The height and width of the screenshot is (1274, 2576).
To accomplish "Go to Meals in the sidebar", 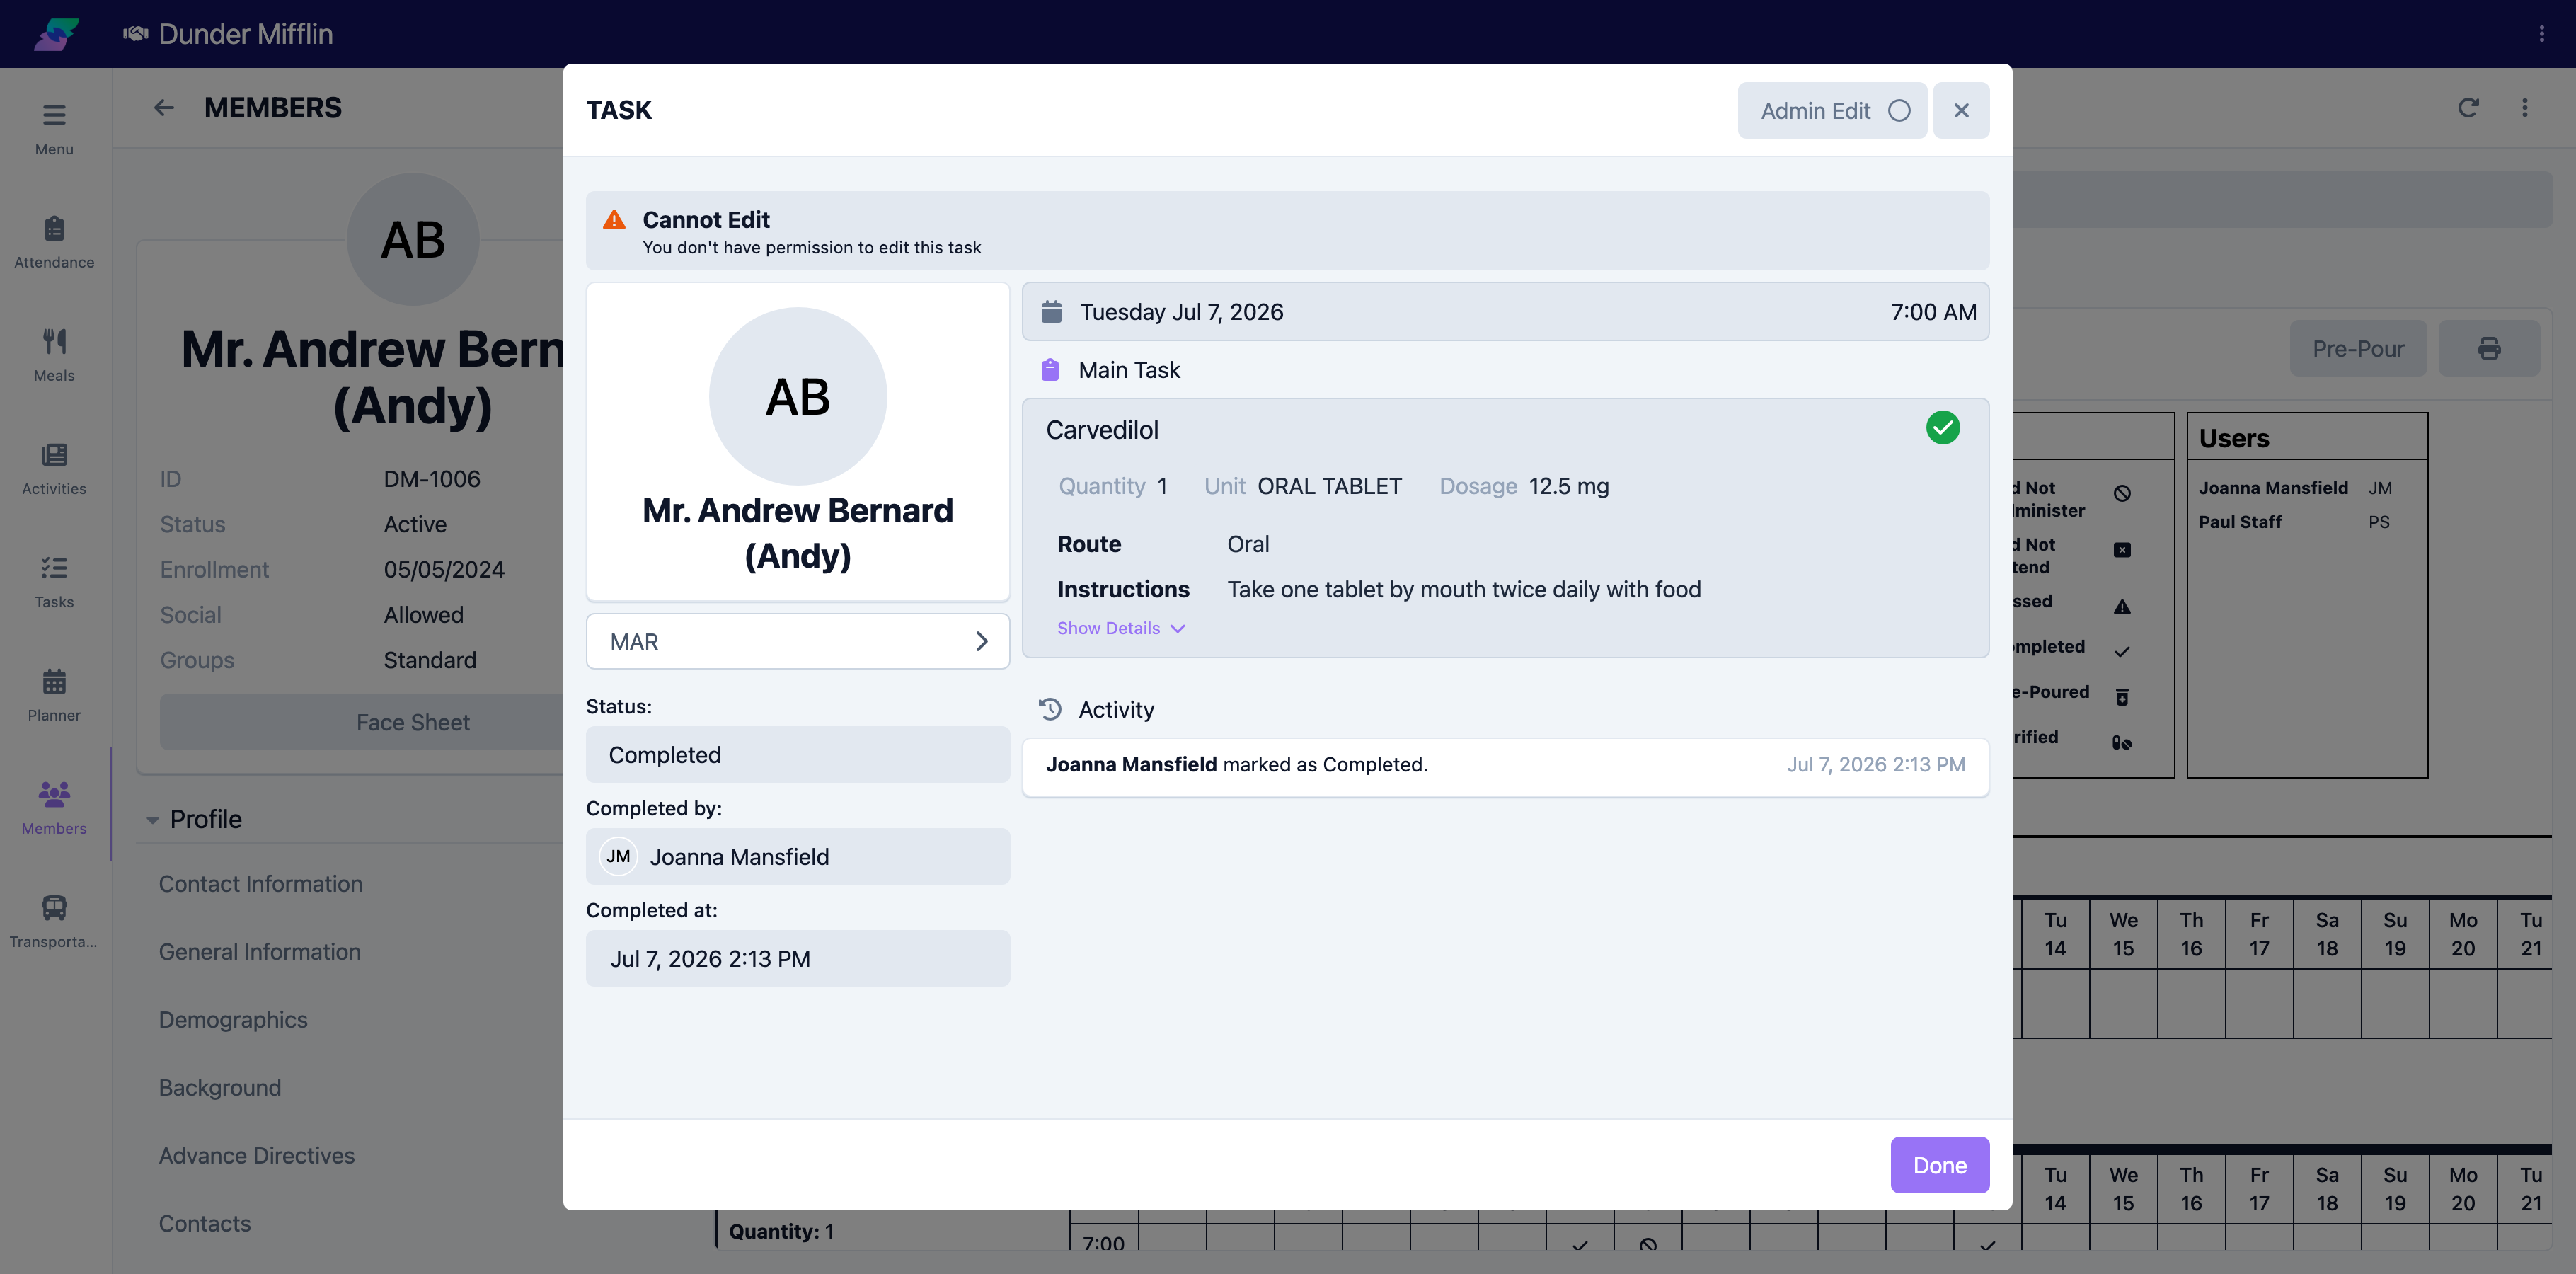I will 54,355.
